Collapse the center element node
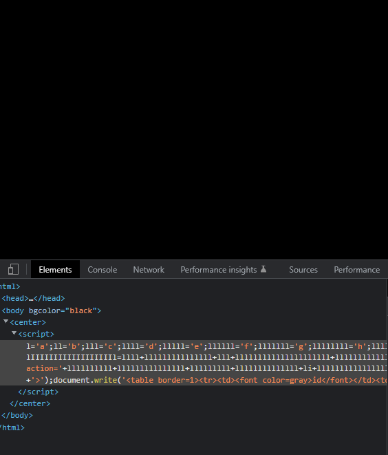This screenshot has height=455, width=388. pyautogui.click(x=6, y=321)
